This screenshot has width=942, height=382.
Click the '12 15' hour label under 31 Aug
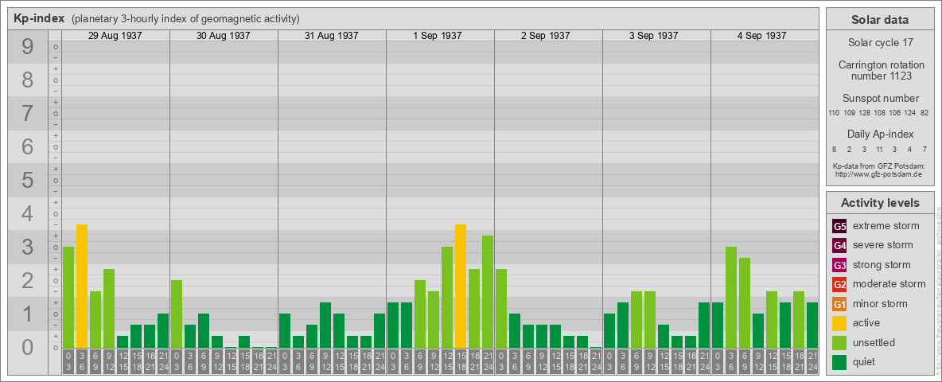click(x=339, y=361)
